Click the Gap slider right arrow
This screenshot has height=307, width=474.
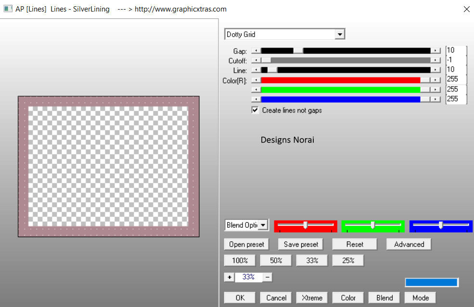coord(436,51)
